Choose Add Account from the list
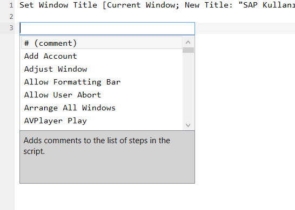295x210 pixels. click(102, 56)
